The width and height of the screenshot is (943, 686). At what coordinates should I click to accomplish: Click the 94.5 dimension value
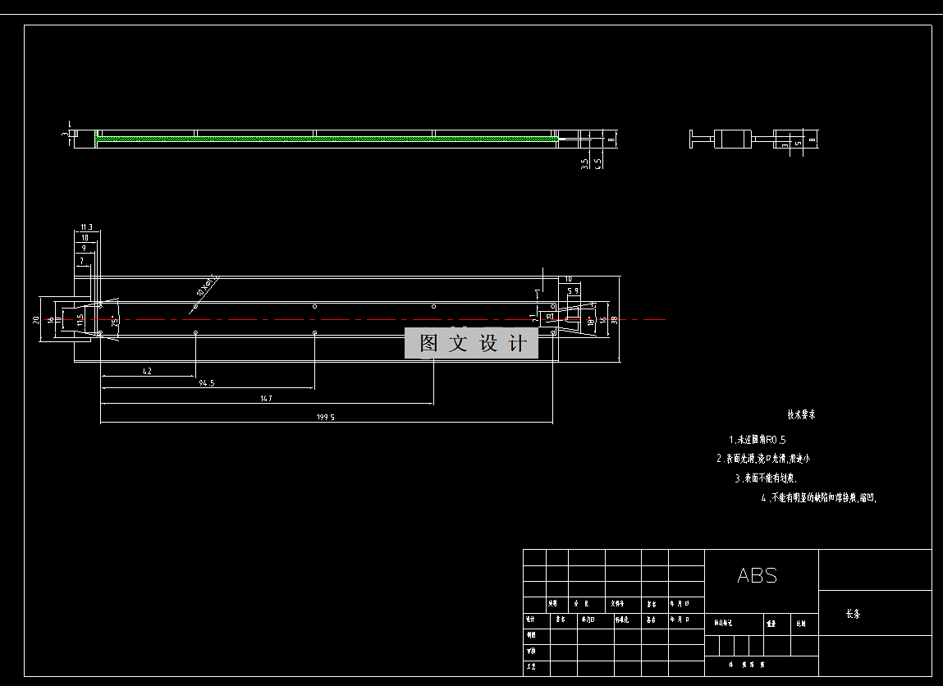206,382
